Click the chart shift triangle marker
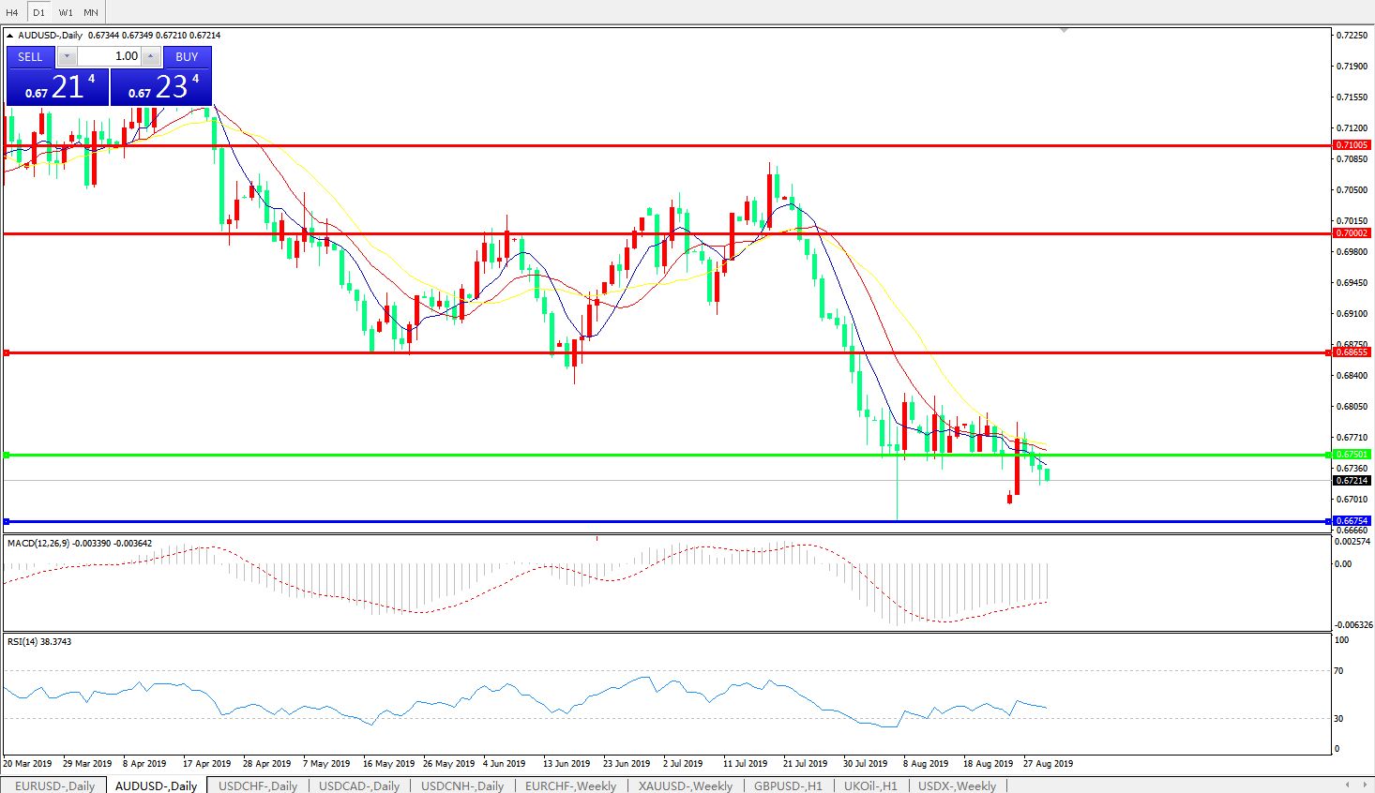 (1064, 31)
